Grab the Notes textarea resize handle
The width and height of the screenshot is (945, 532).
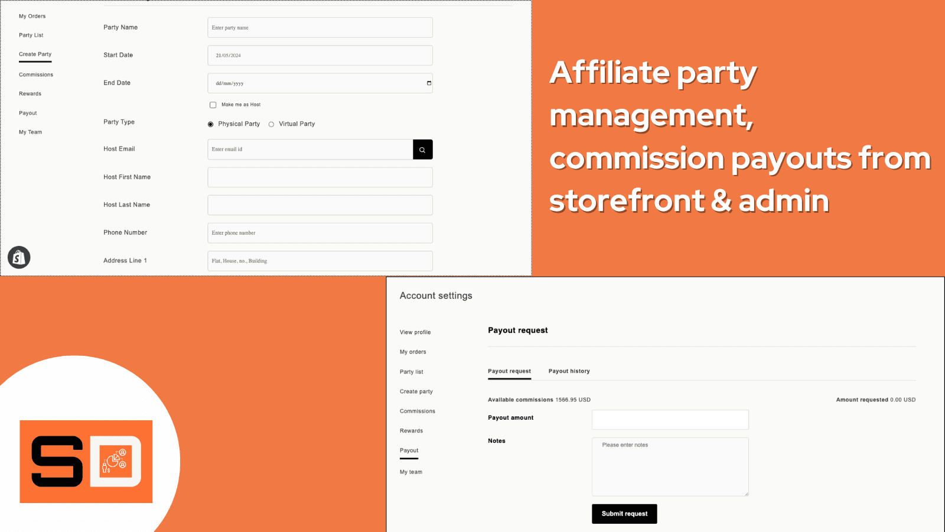tap(747, 494)
